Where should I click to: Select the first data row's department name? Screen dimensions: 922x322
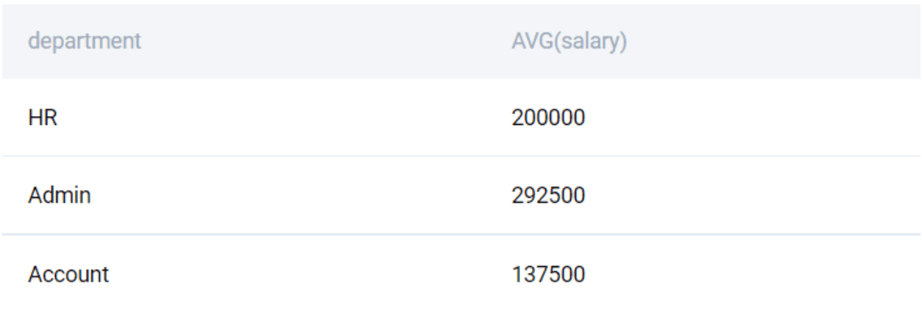pyautogui.click(x=43, y=118)
